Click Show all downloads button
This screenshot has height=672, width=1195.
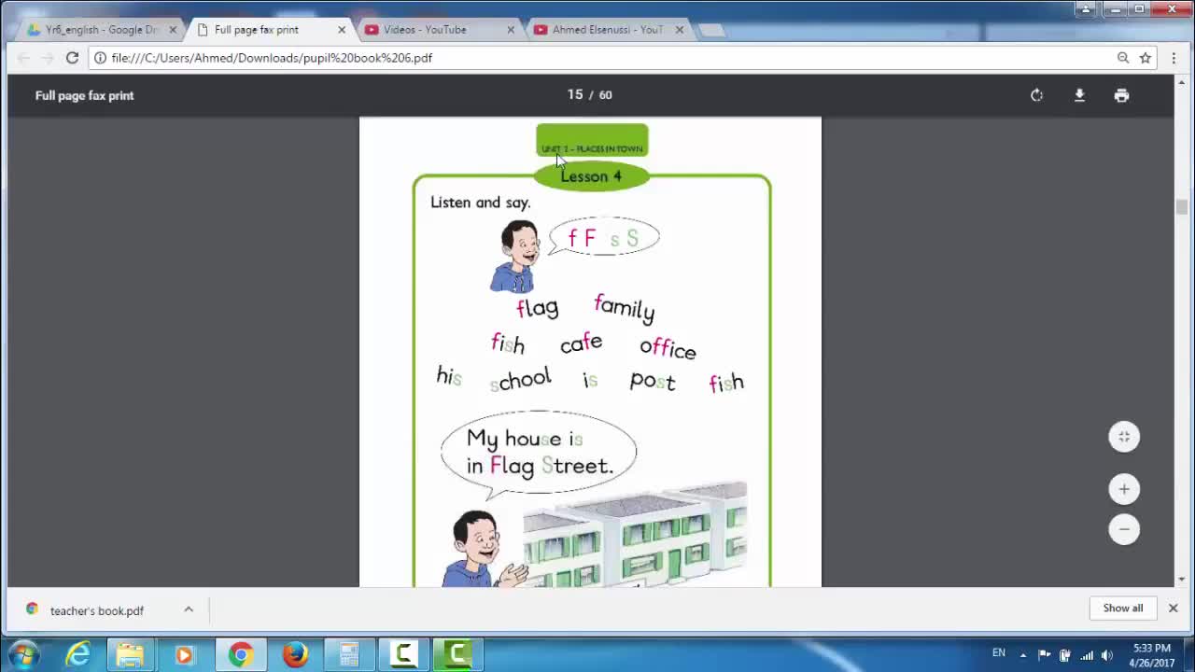pyautogui.click(x=1122, y=609)
